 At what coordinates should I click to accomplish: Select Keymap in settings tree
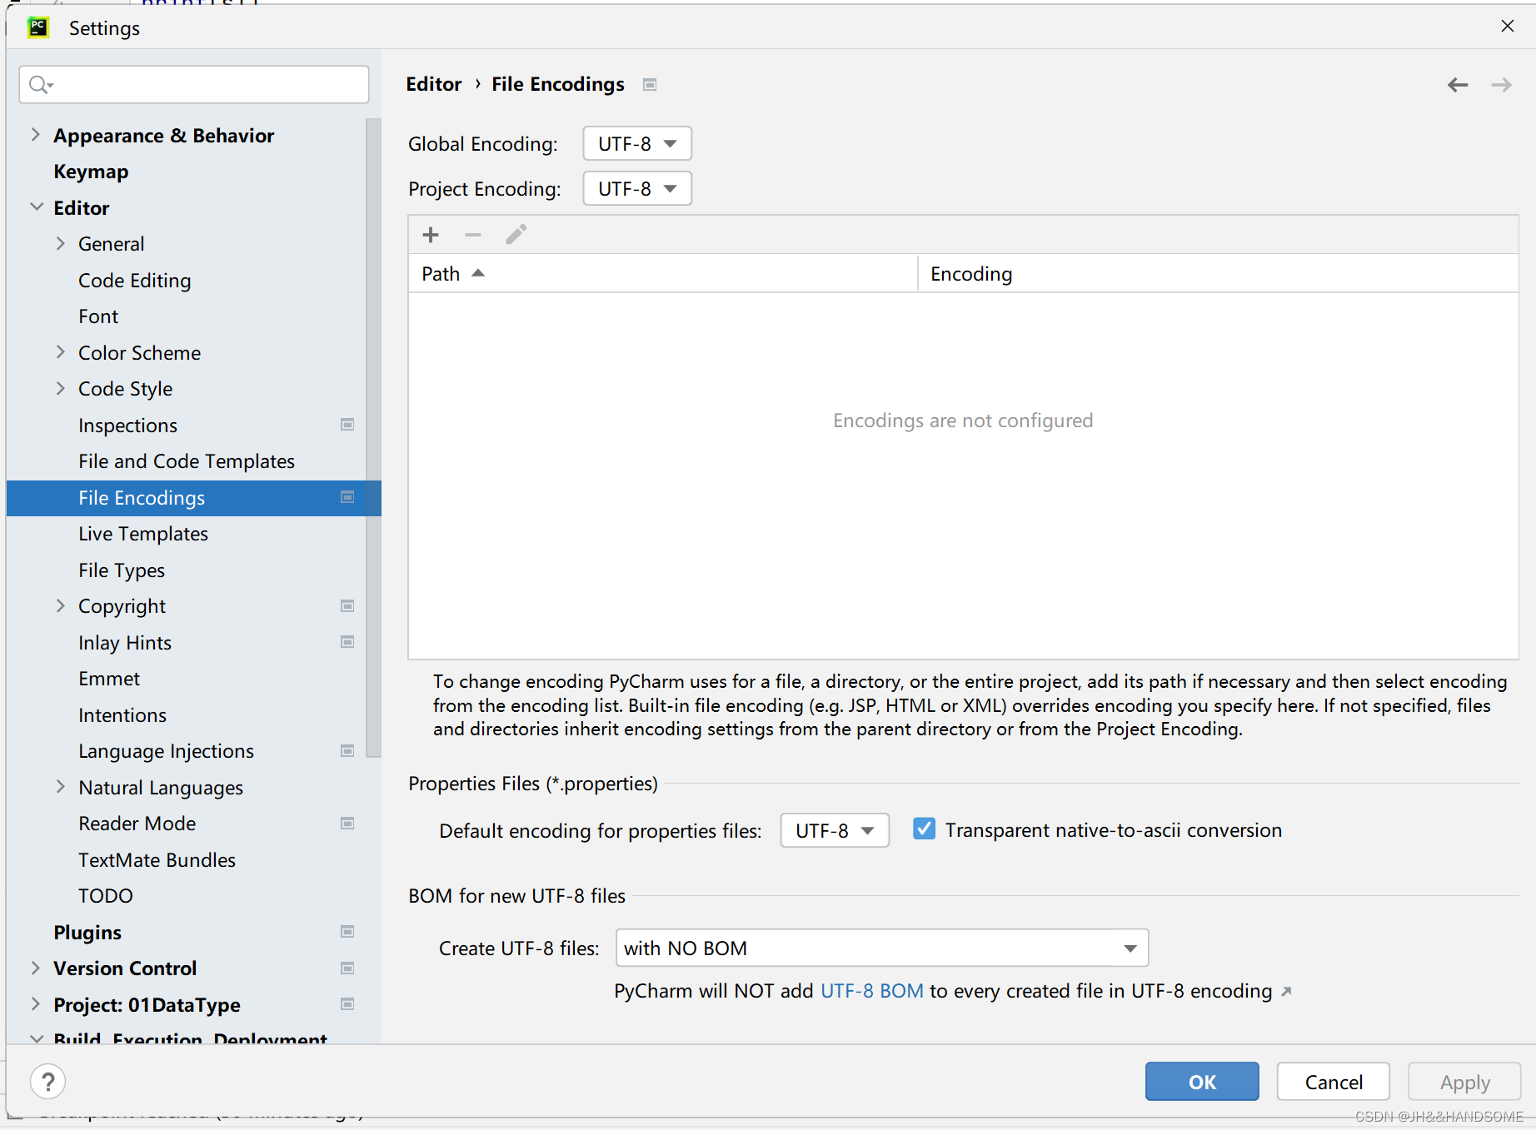91,172
